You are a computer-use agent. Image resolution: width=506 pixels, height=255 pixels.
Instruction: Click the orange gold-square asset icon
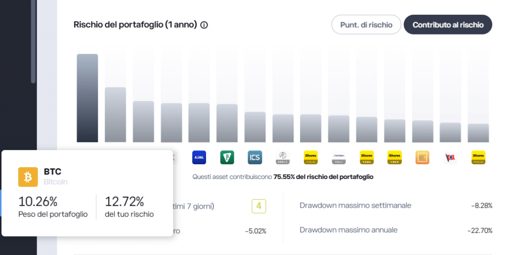point(422,157)
